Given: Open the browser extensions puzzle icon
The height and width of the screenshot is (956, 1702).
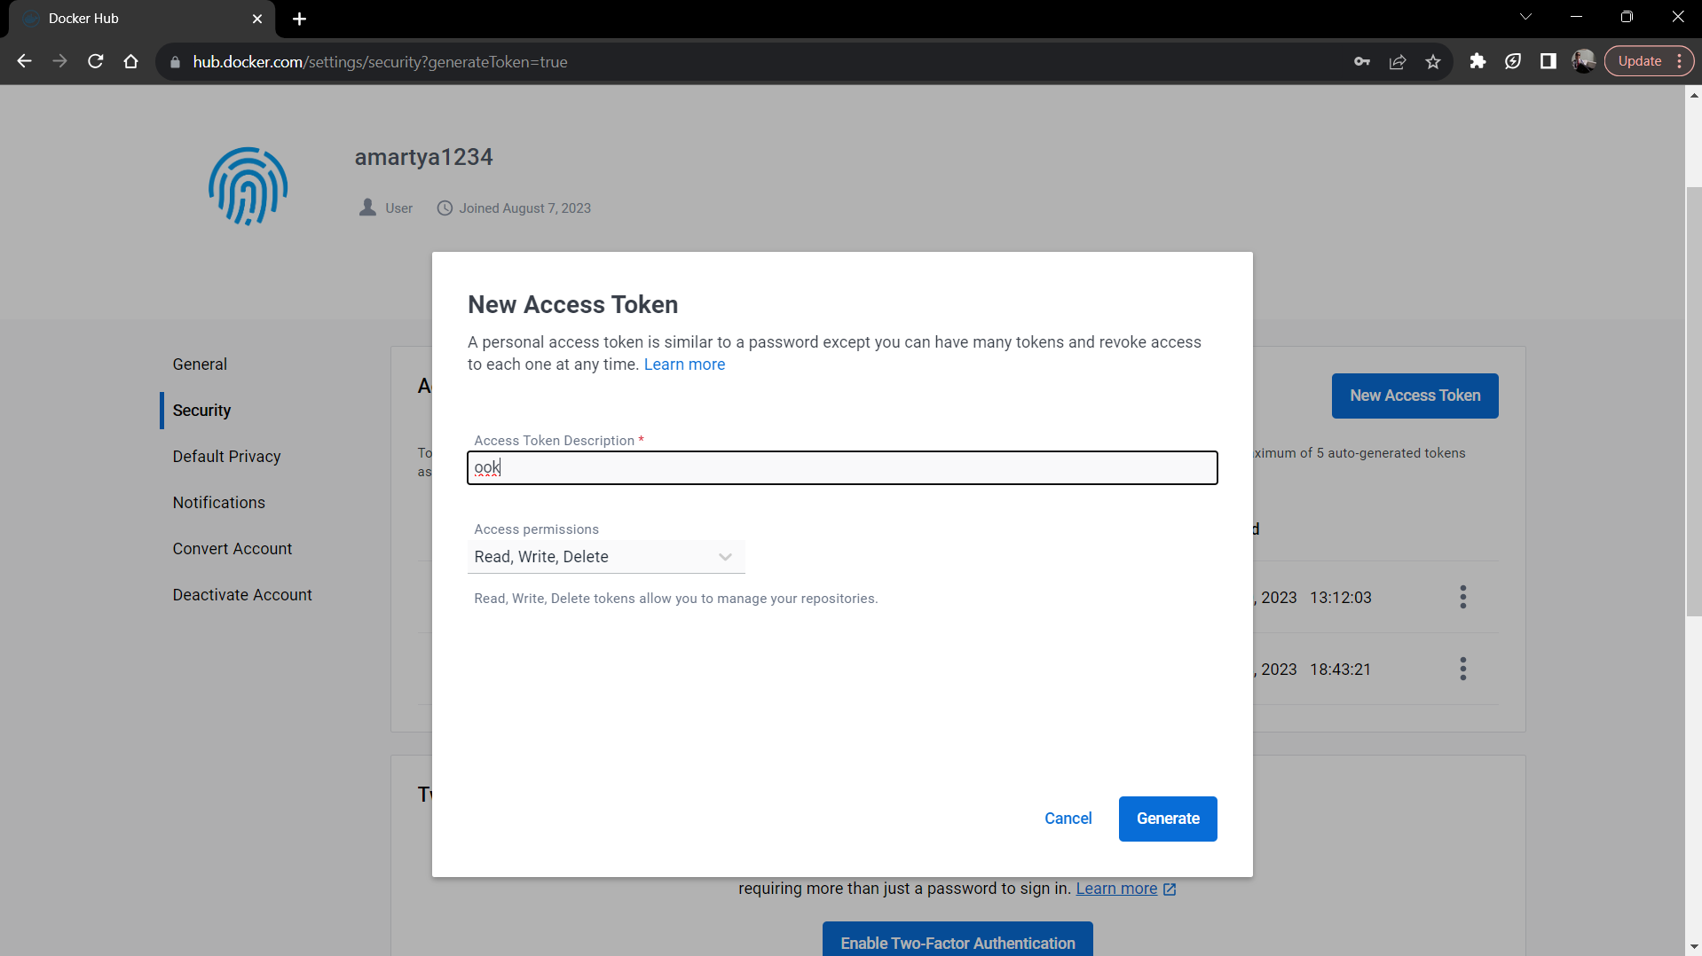Looking at the screenshot, I should (1477, 61).
